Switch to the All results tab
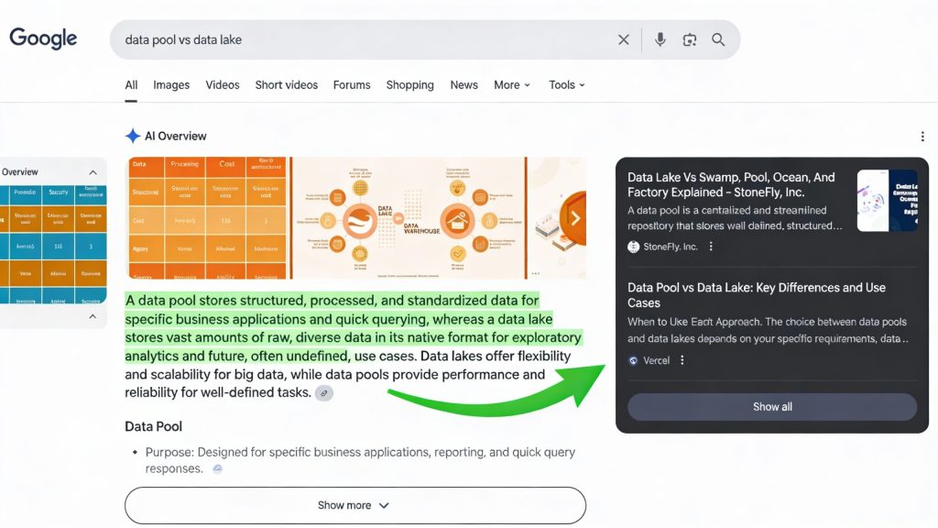Image resolution: width=938 pixels, height=528 pixels. 131,85
